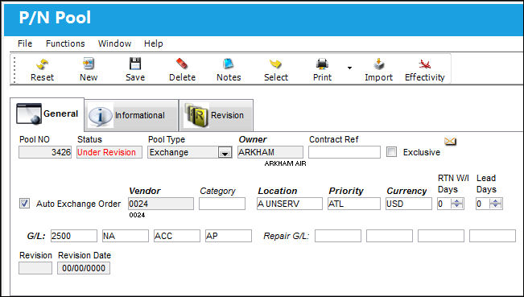Click the Repair G/L label
Screen dimensions: 524x297
pyautogui.click(x=286, y=236)
